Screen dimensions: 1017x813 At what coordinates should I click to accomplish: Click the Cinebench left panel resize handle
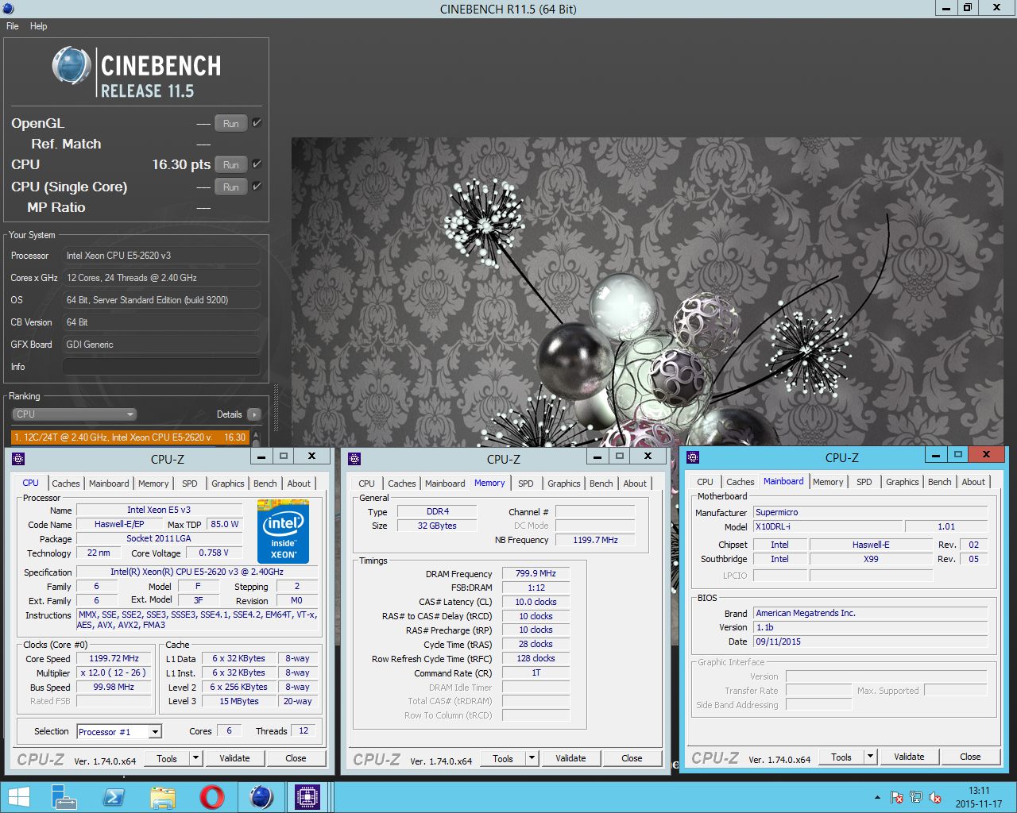276,409
